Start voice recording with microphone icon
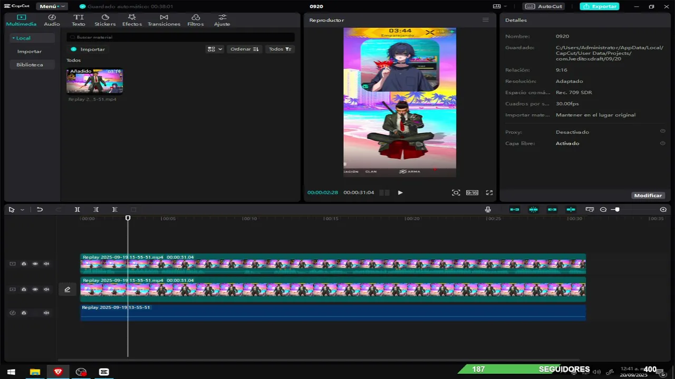This screenshot has width=675, height=379. tap(488, 210)
